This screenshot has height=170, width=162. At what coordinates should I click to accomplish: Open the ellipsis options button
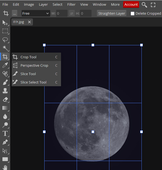tap(15, 14)
